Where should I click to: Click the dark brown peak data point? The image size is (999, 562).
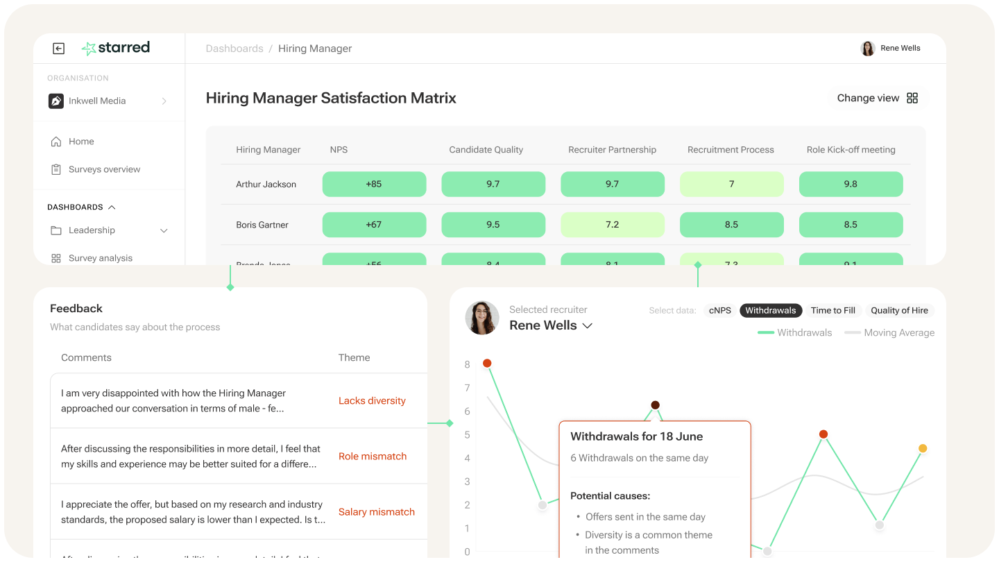pyautogui.click(x=655, y=405)
